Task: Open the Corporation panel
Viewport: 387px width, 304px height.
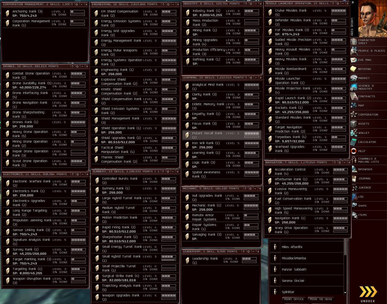Action: point(368,115)
